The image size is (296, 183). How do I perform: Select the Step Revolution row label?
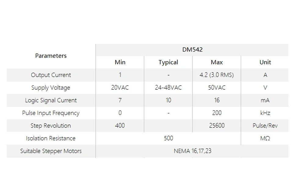51,126
